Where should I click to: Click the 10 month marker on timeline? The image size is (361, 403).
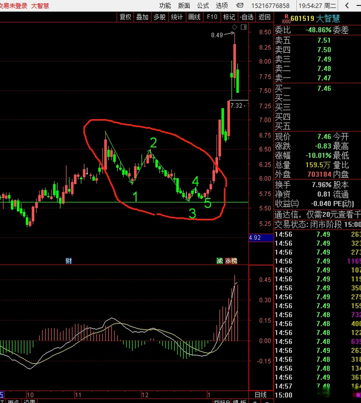(30, 395)
